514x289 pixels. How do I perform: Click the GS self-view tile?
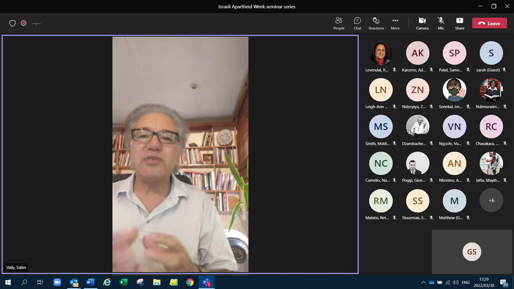(472, 252)
